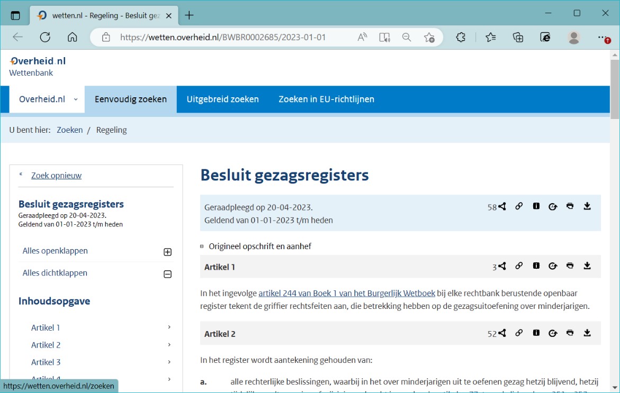Follow the Zoek opnieuw link

[56, 176]
